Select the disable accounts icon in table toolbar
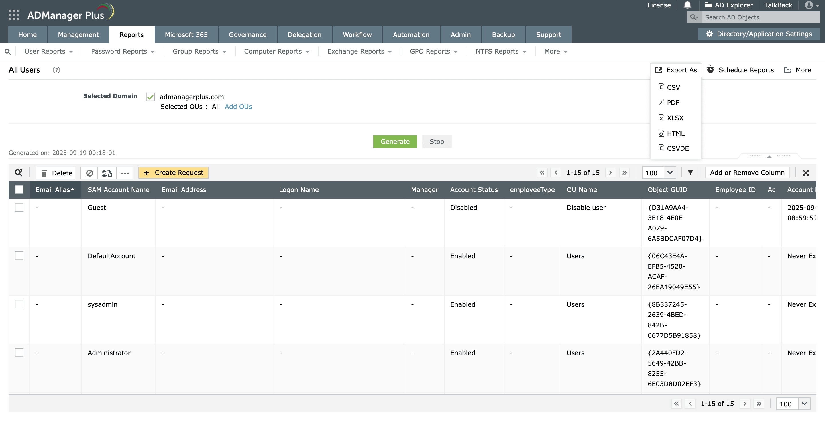825x430 pixels. (90, 173)
